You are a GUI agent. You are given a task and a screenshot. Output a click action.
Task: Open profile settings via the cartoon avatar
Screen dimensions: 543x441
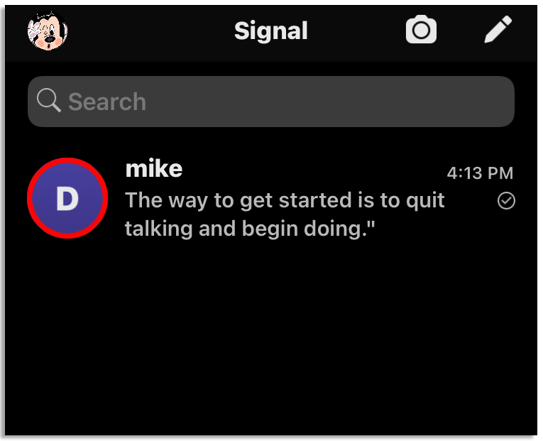pyautogui.click(x=48, y=31)
